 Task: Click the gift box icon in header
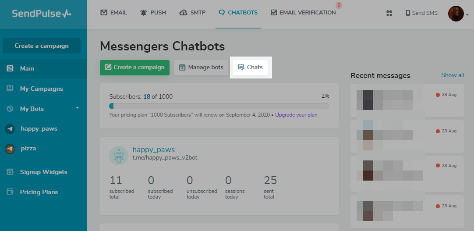(389, 13)
